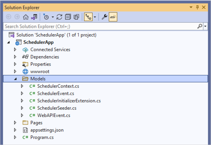This screenshot has height=145, width=211.
Task: Open the Window Position menu arrow
Action: coord(191,7)
